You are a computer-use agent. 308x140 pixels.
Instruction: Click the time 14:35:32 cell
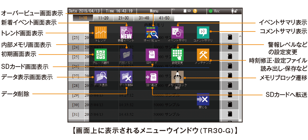pyautogui.click(x=126, y=105)
